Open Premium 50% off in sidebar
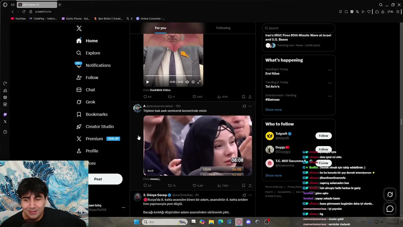This screenshot has width=403, height=227. (98, 139)
